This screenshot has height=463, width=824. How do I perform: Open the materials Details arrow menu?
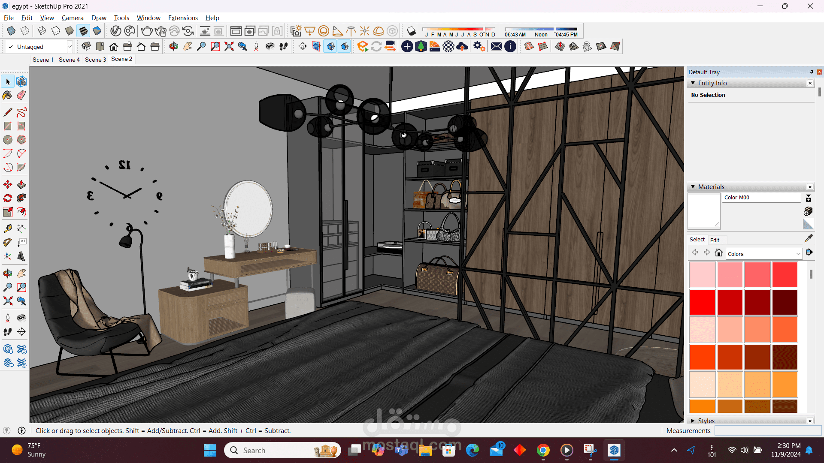coord(809,253)
